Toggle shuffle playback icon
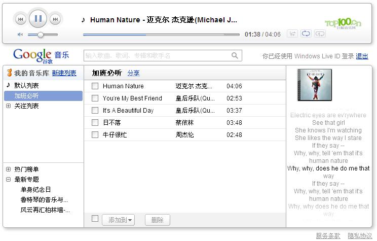 click(x=292, y=33)
